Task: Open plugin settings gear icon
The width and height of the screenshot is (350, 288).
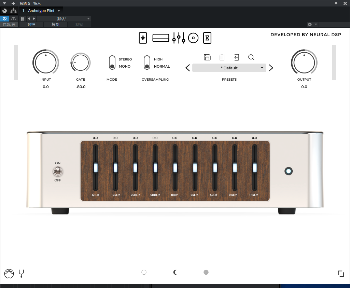Action: (x=310, y=24)
